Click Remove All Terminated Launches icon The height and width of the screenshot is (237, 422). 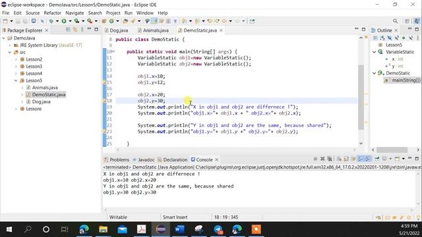pyautogui.click(x=330, y=159)
